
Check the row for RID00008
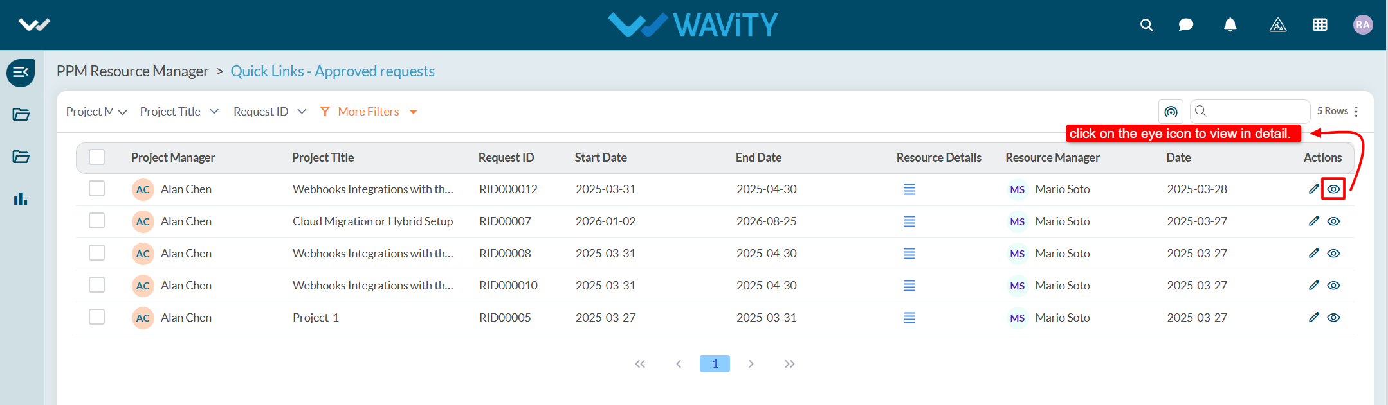click(x=97, y=253)
